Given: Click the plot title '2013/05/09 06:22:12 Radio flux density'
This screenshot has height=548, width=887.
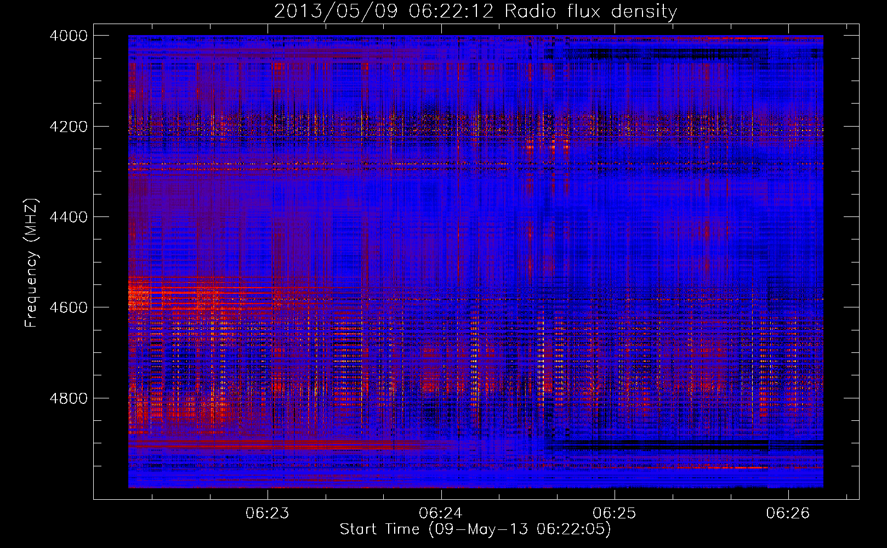Looking at the screenshot, I should click(475, 12).
